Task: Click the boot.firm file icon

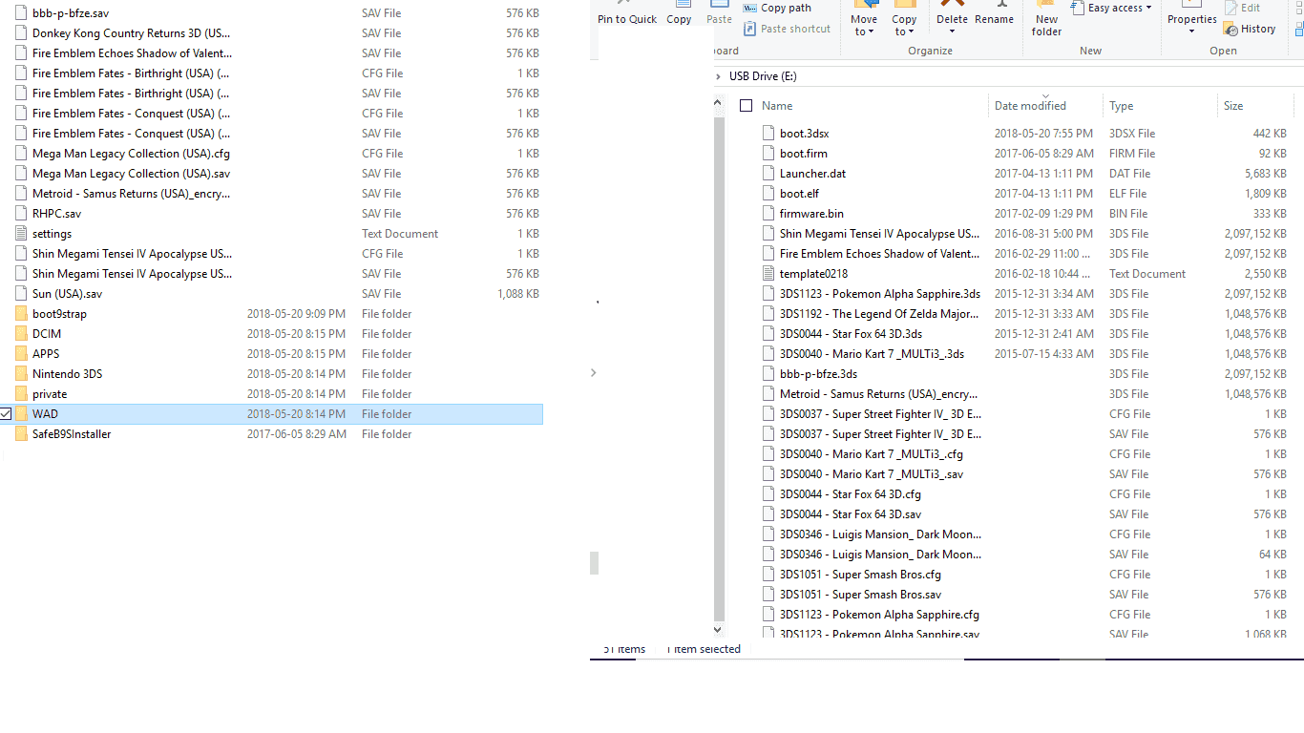Action: coord(769,154)
